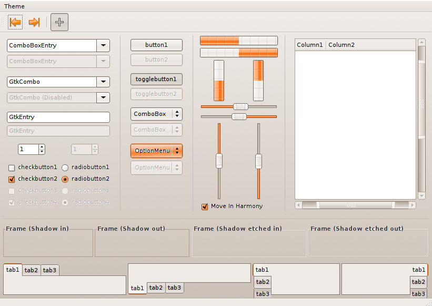Click the Frame (Shadow in) label
This screenshot has width=432, height=306.
coord(37,229)
